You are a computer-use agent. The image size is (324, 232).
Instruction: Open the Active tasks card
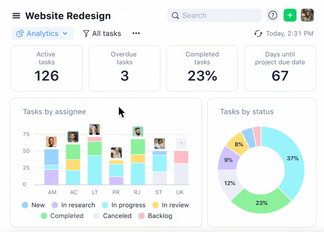pyautogui.click(x=47, y=68)
